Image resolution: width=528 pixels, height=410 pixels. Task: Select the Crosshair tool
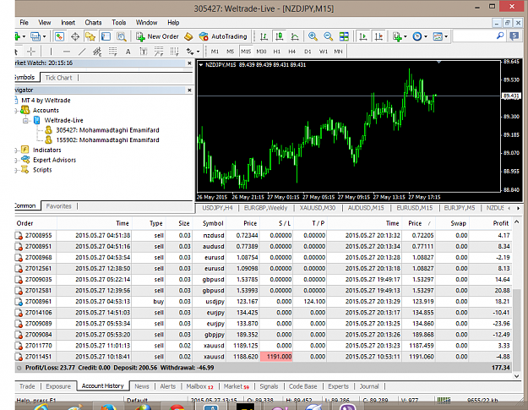31,52
